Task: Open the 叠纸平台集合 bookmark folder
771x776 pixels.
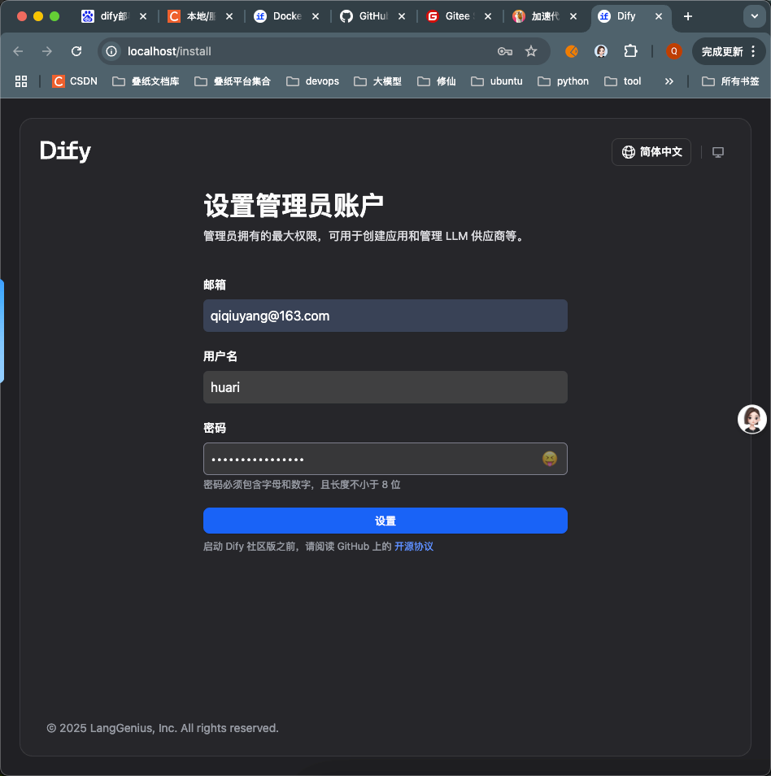Action: [x=232, y=81]
